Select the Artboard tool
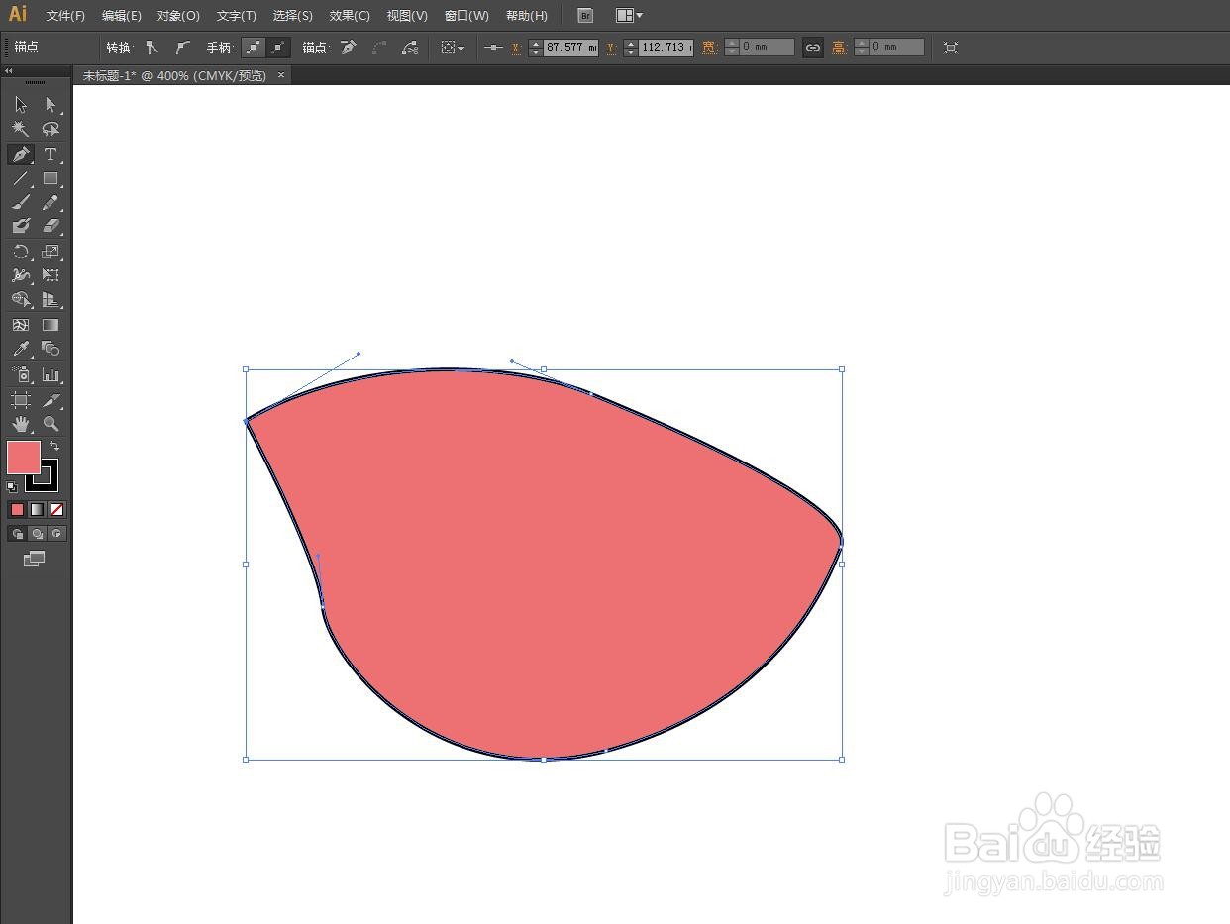The image size is (1230, 924). coord(21,400)
